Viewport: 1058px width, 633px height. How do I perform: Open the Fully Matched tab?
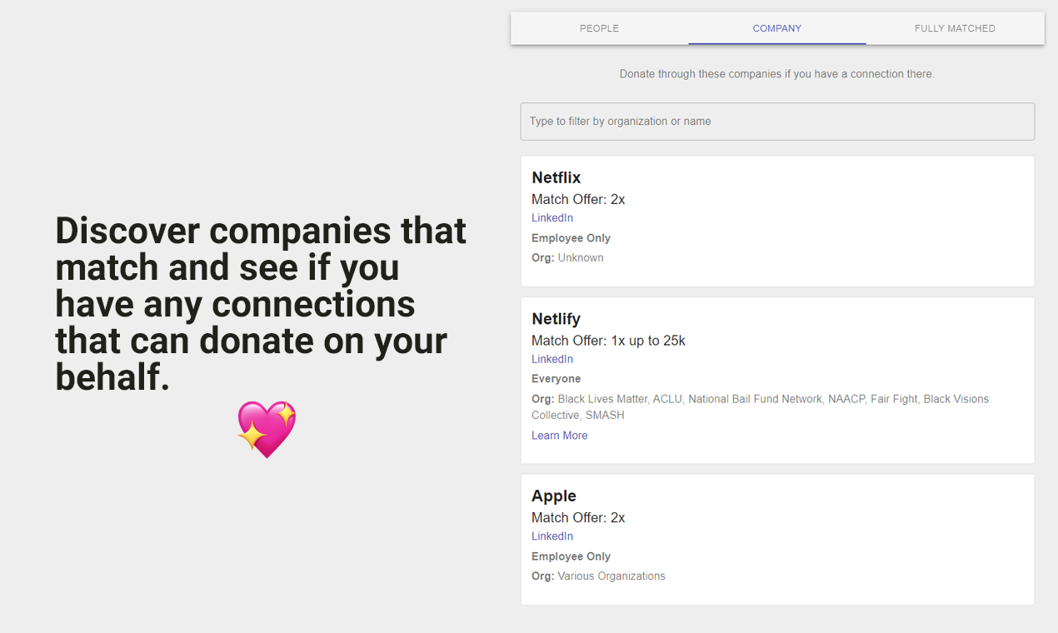tap(955, 28)
